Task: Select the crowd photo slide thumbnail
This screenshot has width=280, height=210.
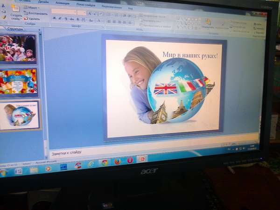Action: 18,49
